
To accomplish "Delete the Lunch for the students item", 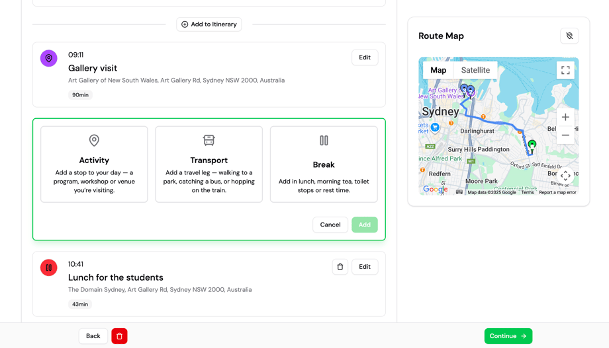I will pyautogui.click(x=340, y=267).
